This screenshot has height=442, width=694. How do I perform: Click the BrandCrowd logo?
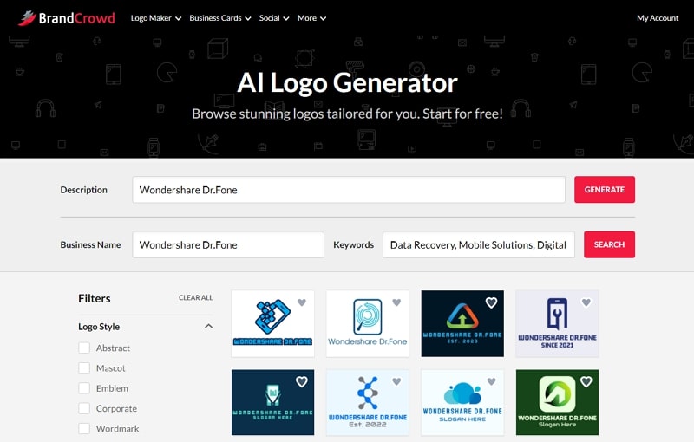67,18
